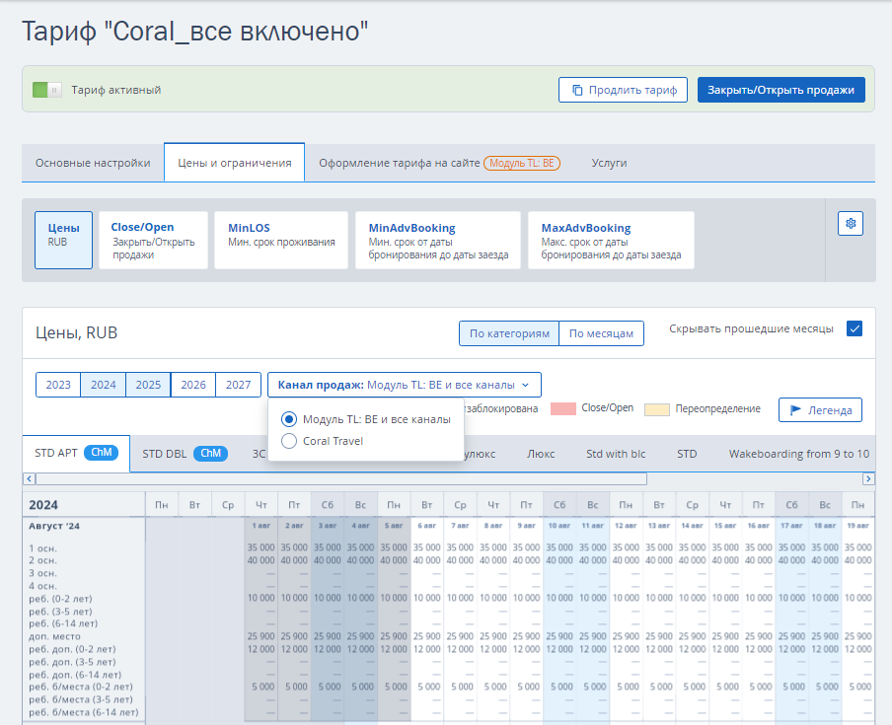Select Coral Travel radio option
The height and width of the screenshot is (725, 892).
pyautogui.click(x=289, y=441)
